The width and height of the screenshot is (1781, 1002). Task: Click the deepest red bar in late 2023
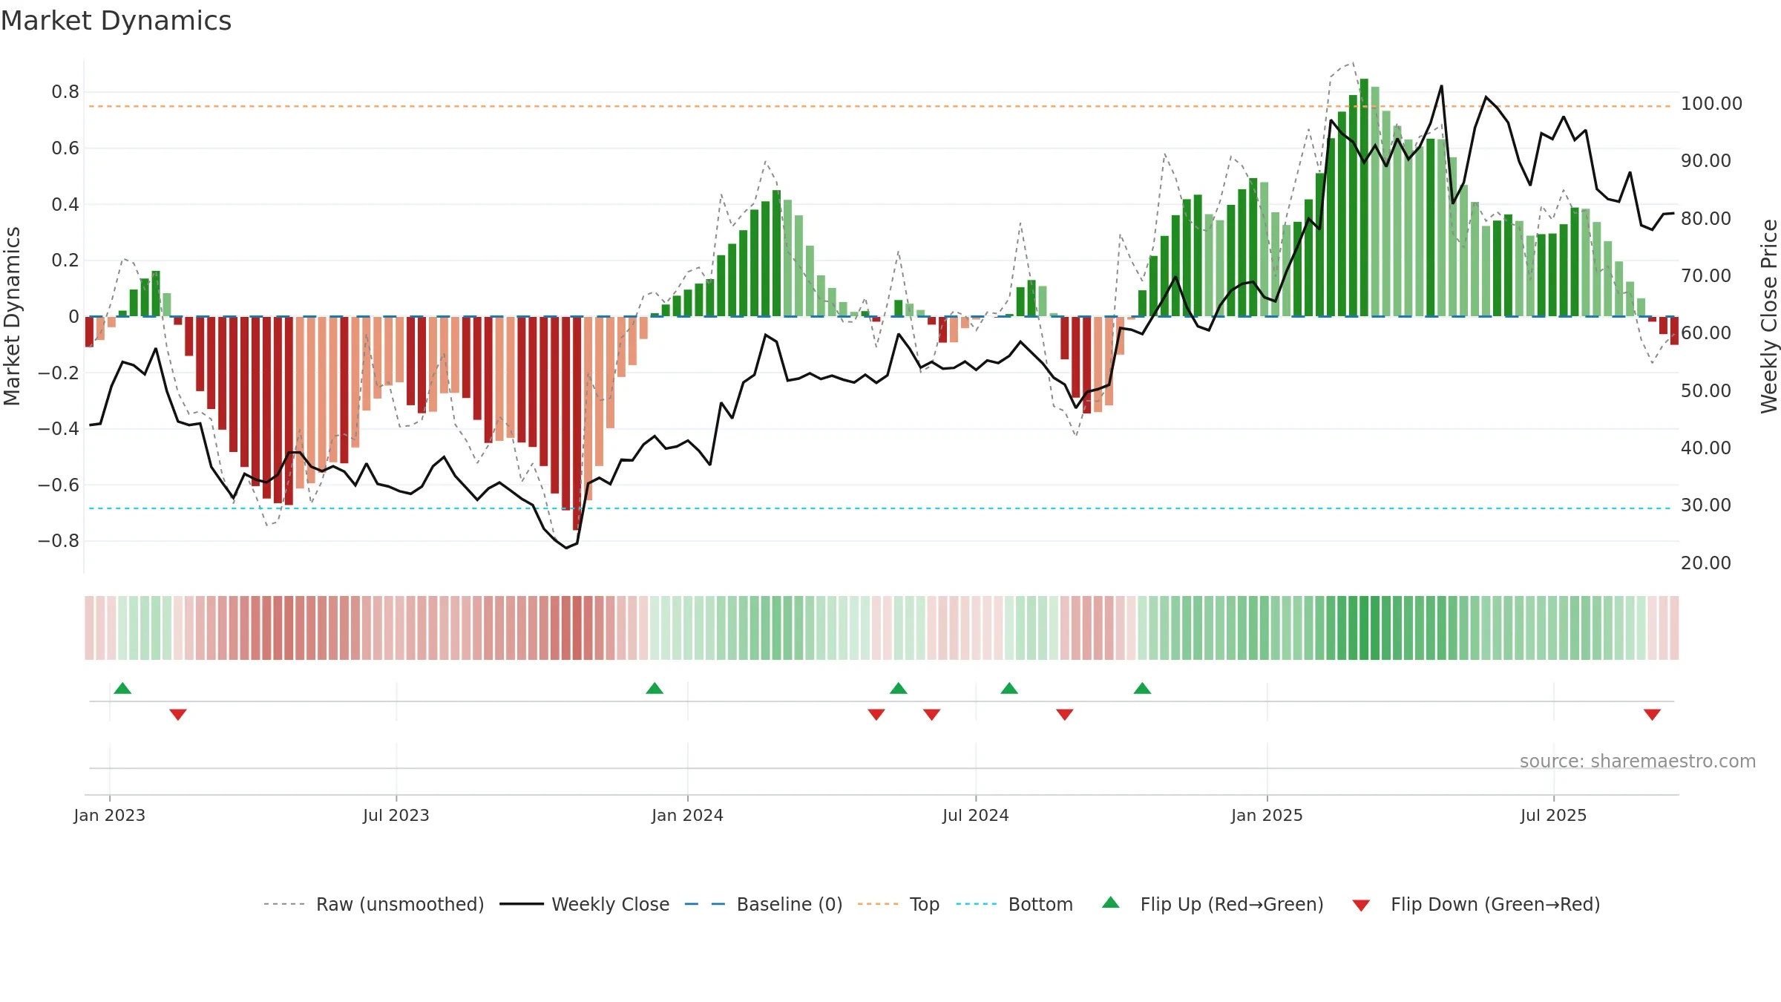(577, 423)
